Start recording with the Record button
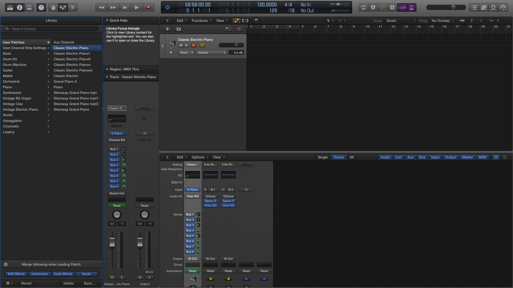This screenshot has width=513, height=288. tap(148, 8)
